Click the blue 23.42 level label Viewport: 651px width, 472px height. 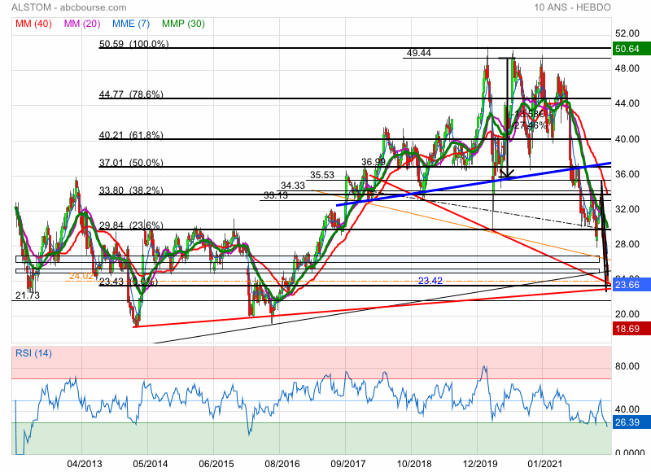430,281
